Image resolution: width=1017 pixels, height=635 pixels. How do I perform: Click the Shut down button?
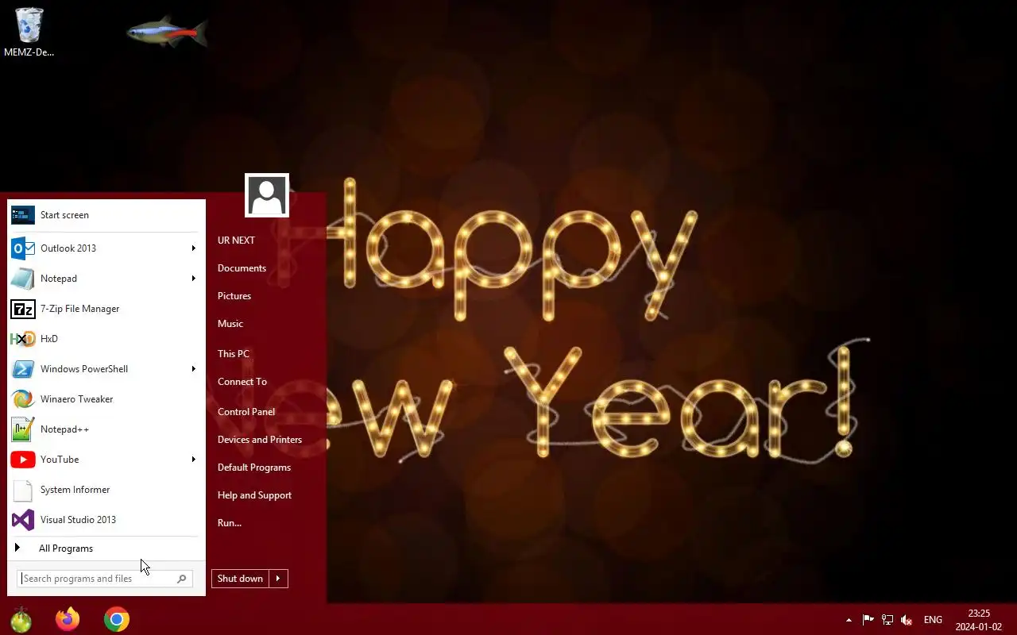240,579
